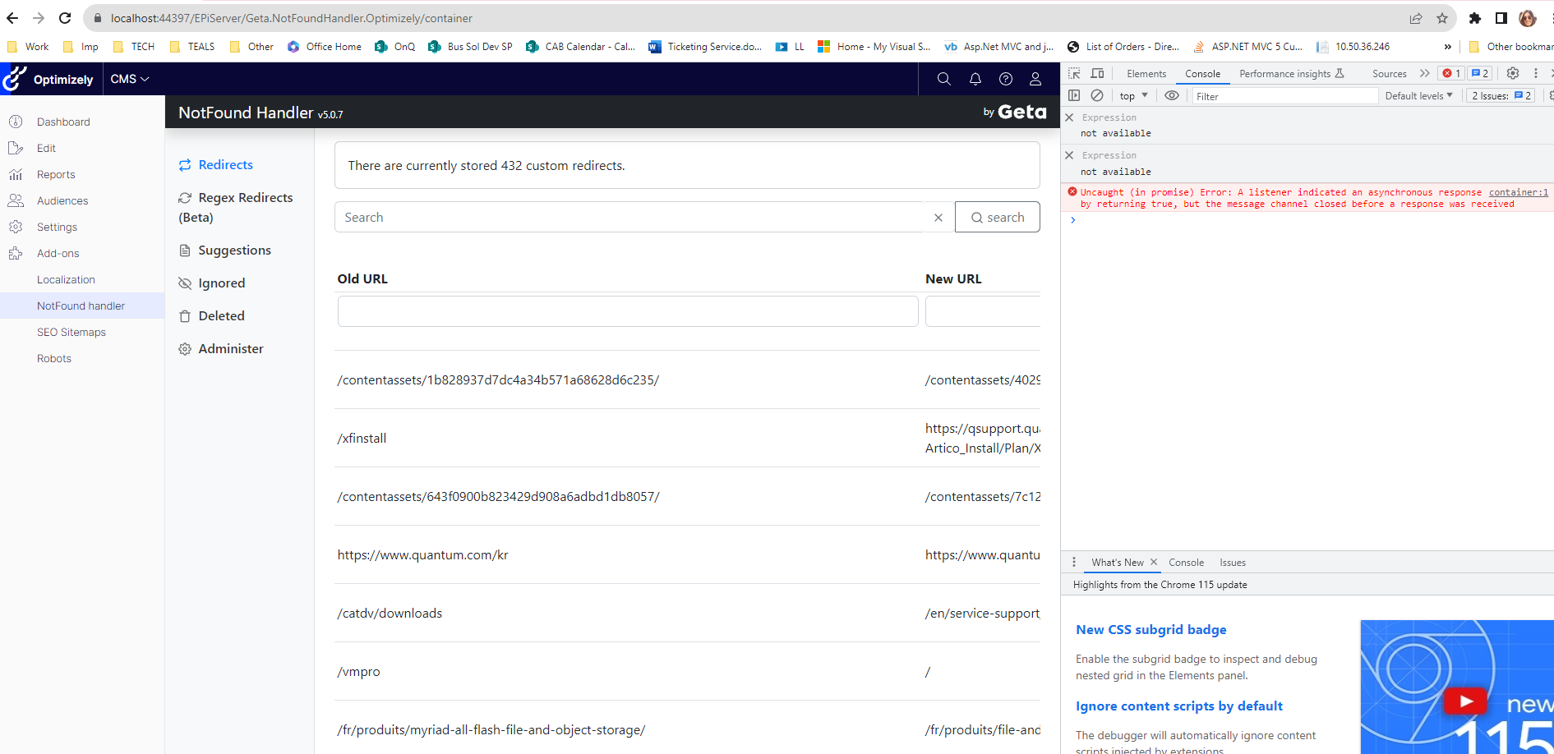Clear the redirect search field X

coord(938,218)
